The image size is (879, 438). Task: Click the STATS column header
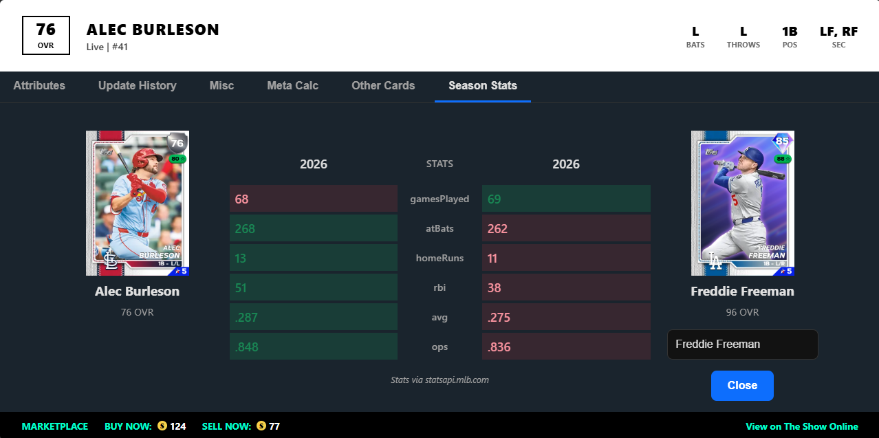point(440,164)
